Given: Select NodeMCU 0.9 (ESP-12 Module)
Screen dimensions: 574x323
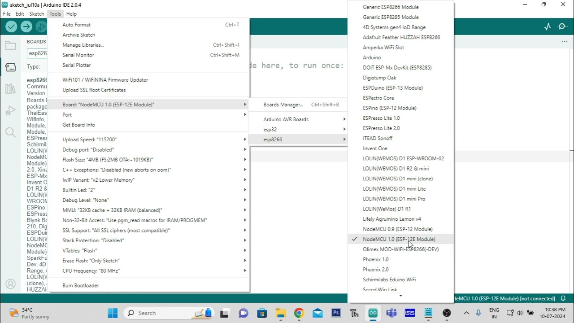Looking at the screenshot, I should (x=401, y=229).
